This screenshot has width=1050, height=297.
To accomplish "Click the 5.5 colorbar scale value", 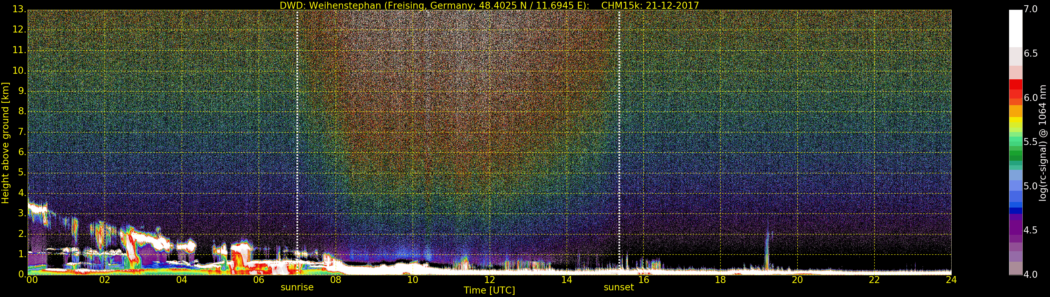I will [1030, 142].
